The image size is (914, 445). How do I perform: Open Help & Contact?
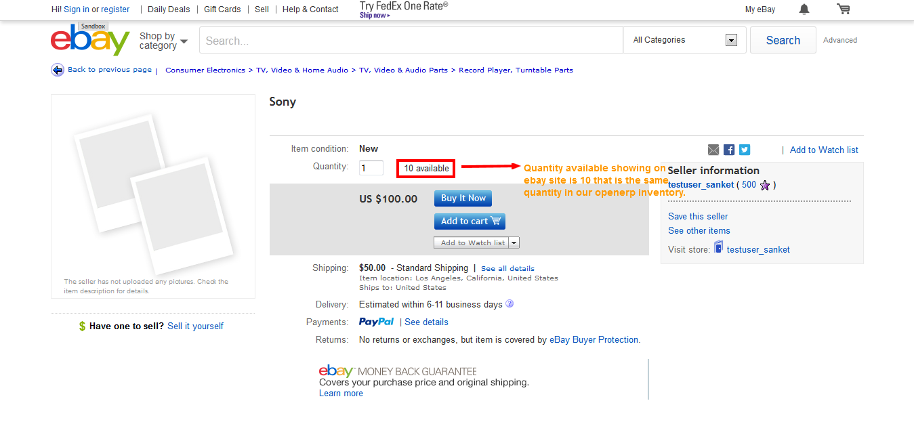tap(310, 9)
